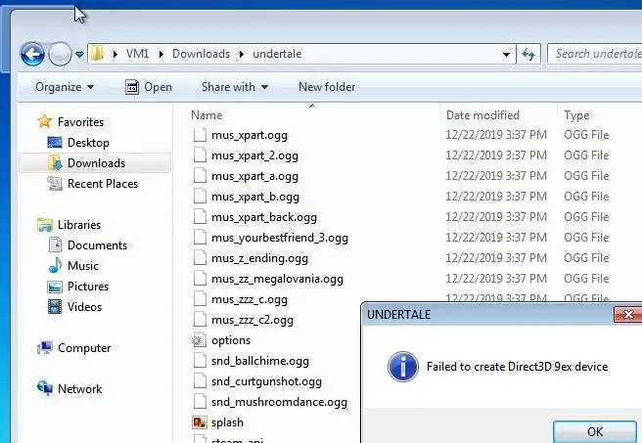
Task: Select file icon of mus_yourbestfriend_3.ogg
Action: [x=200, y=238]
